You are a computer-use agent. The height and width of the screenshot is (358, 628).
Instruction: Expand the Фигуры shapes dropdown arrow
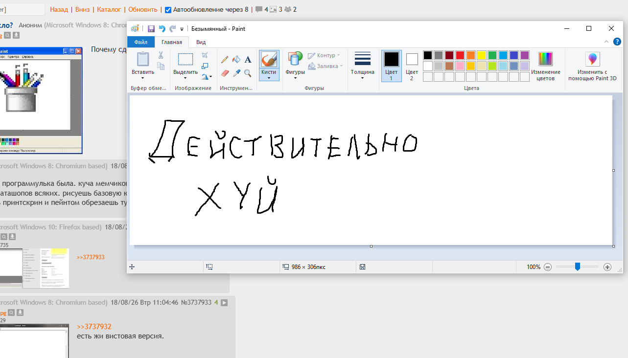coord(295,78)
